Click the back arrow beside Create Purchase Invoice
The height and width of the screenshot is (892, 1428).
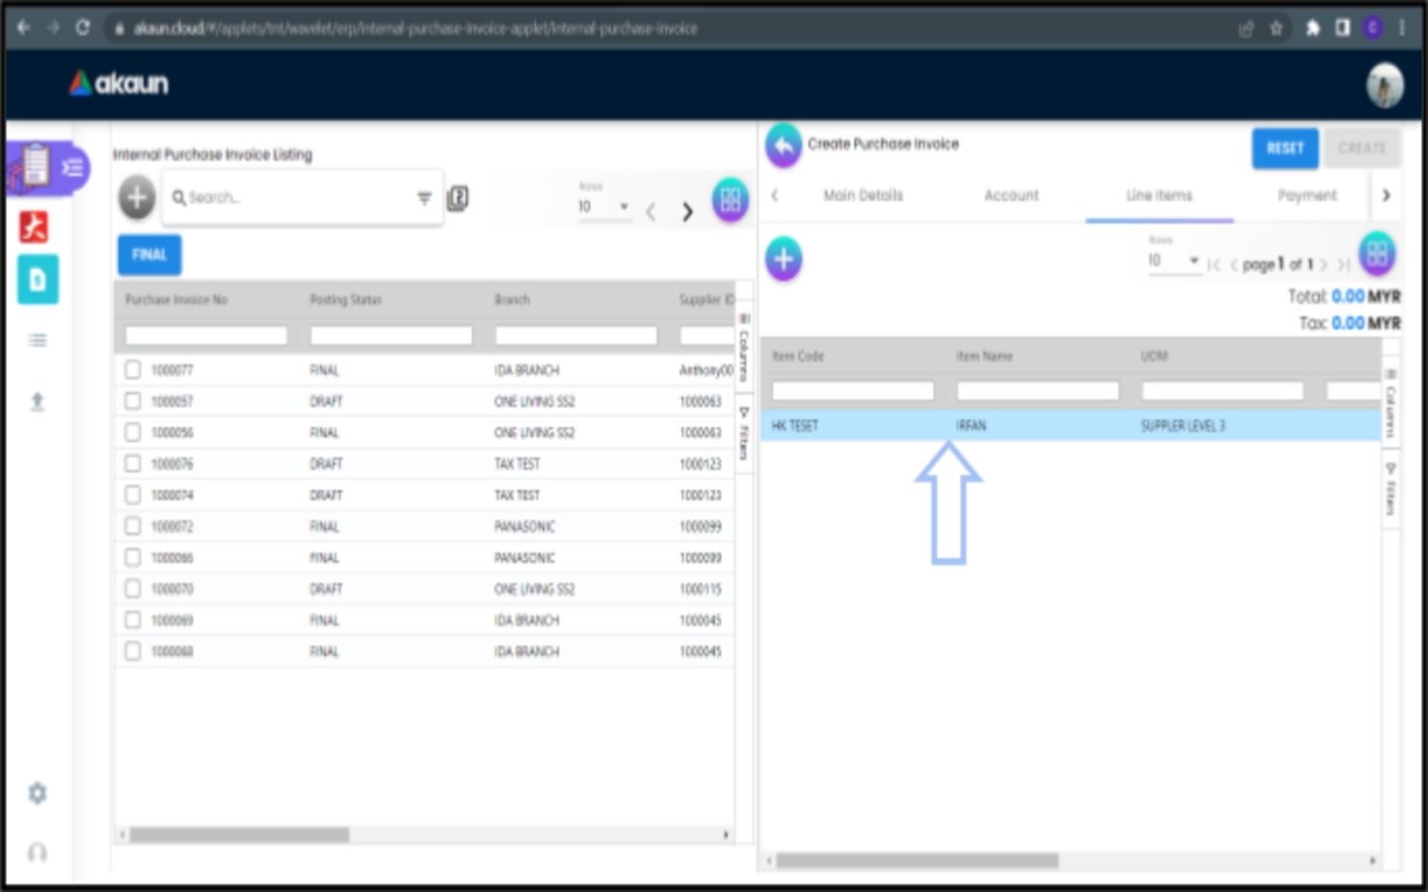[783, 146]
